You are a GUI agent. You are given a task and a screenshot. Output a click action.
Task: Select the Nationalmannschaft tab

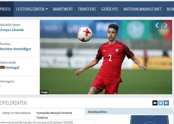[142, 9]
